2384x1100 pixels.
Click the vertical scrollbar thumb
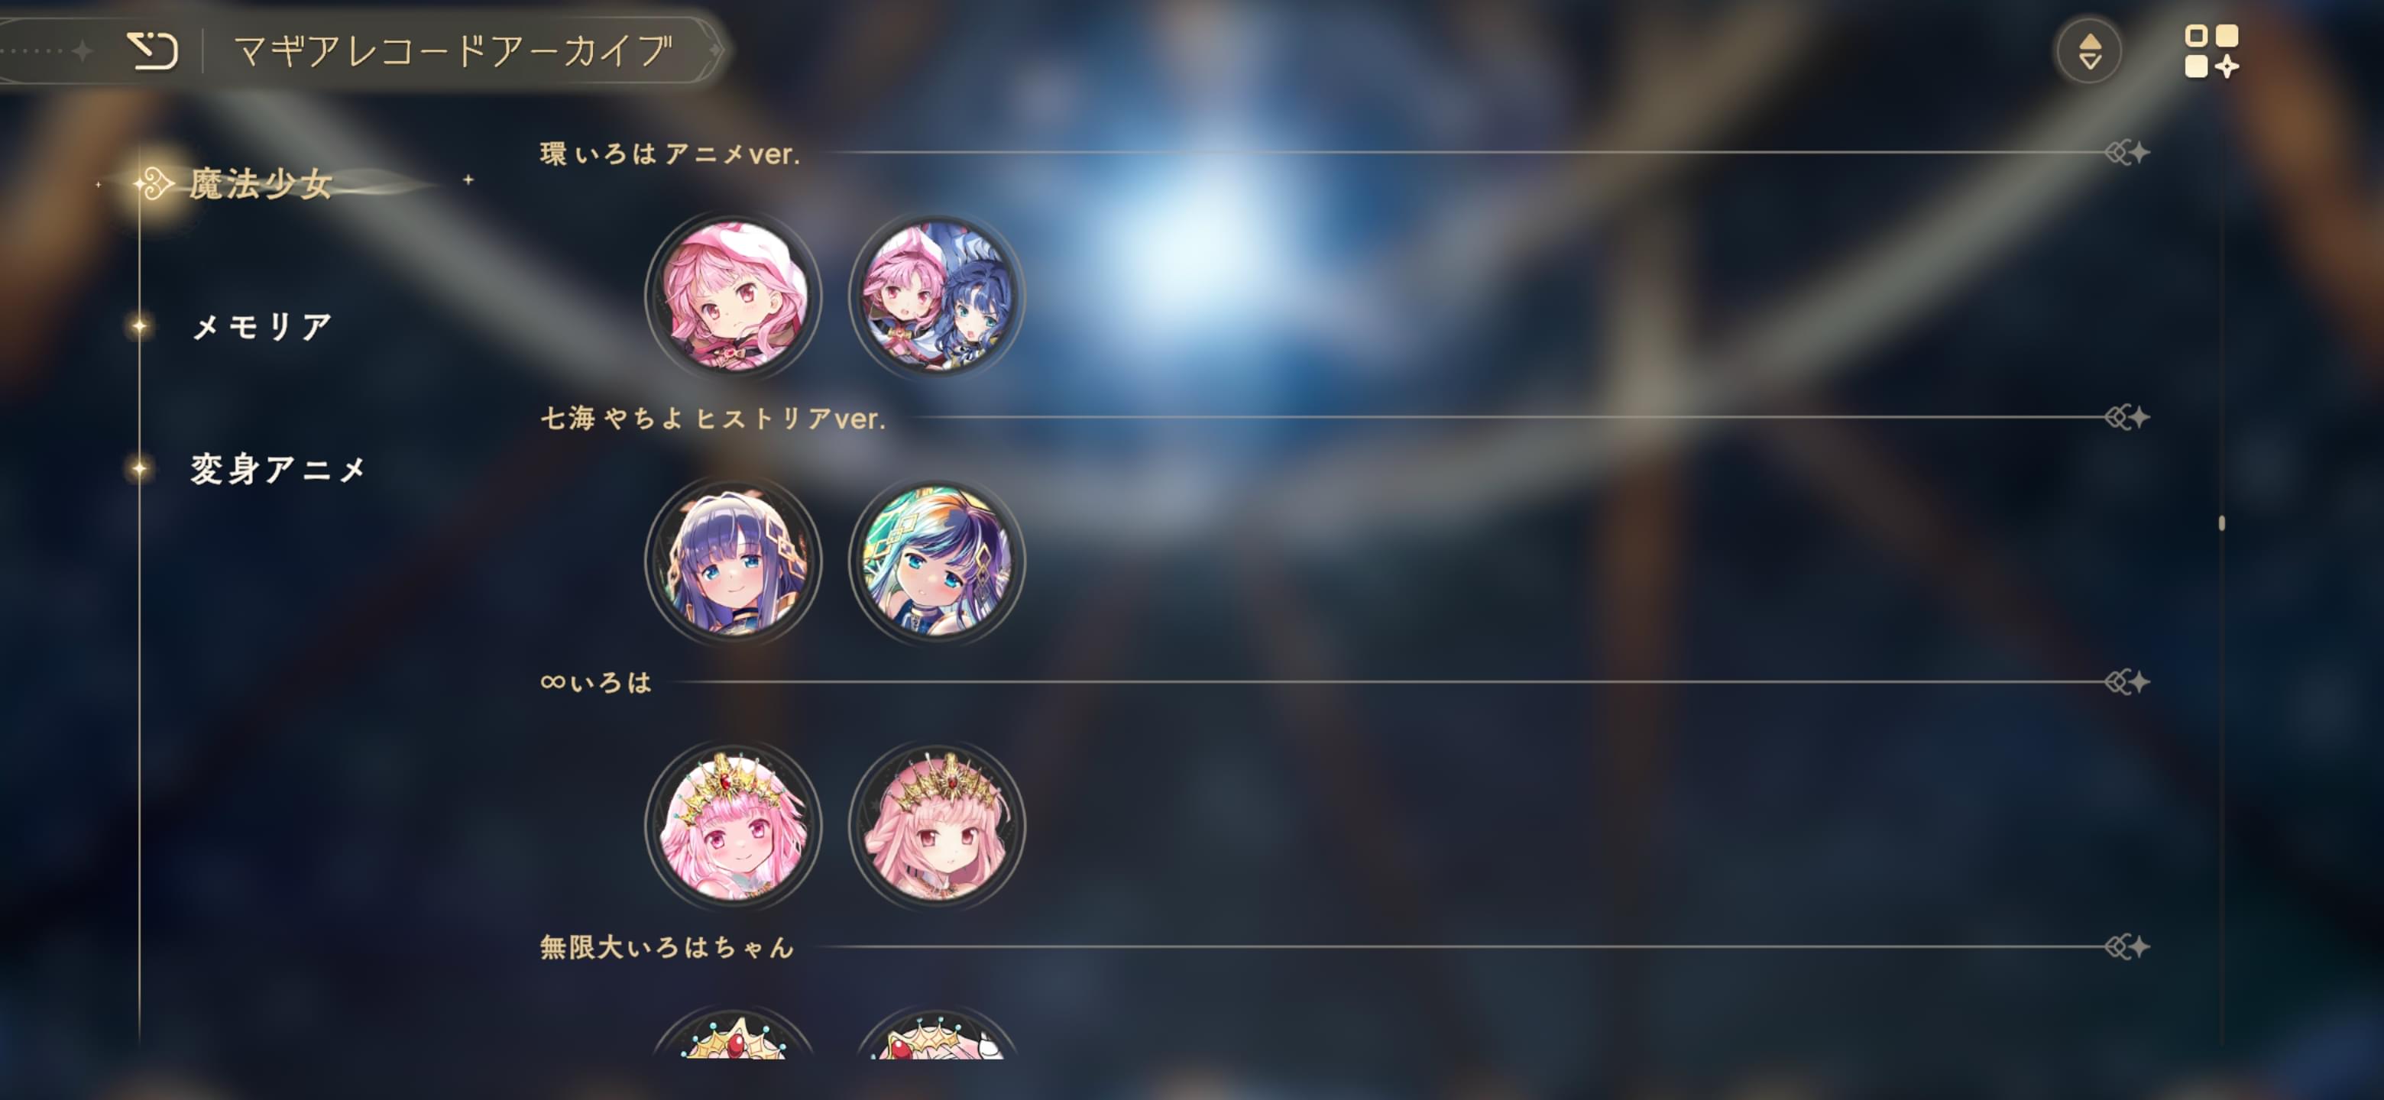[2221, 522]
